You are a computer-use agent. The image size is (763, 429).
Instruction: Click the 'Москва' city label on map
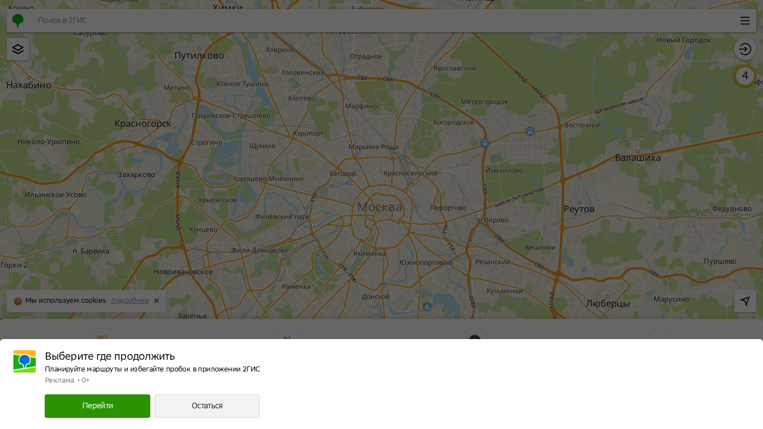[x=379, y=207]
